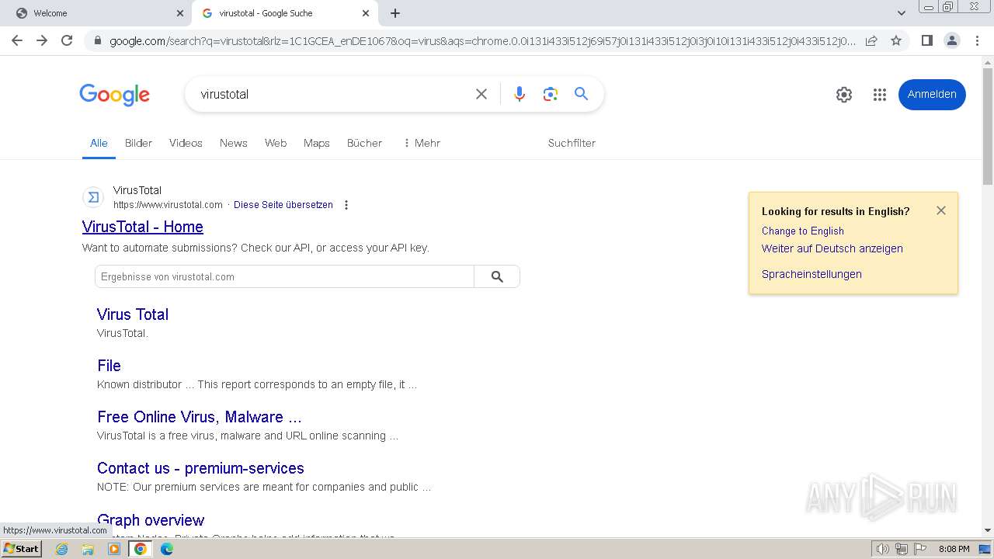Click the network tray icon
Image resolution: width=994 pixels, height=559 pixels.
[902, 549]
